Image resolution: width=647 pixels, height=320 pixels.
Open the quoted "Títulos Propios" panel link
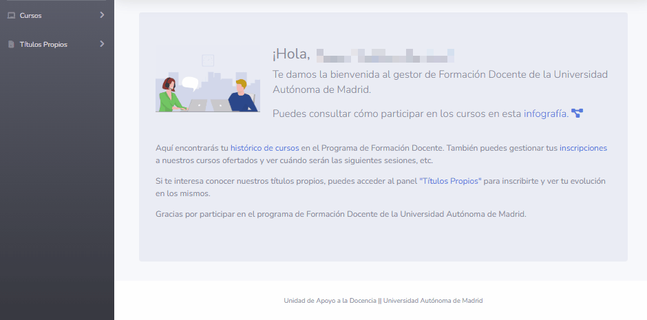coord(450,181)
